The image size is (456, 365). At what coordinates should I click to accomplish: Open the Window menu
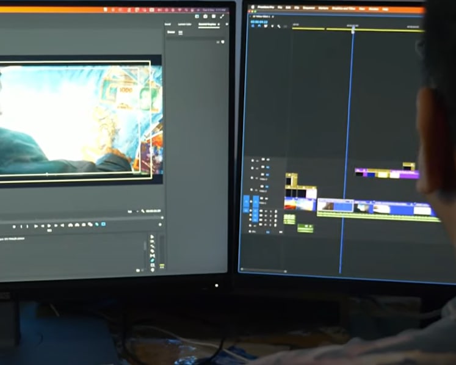374,9
